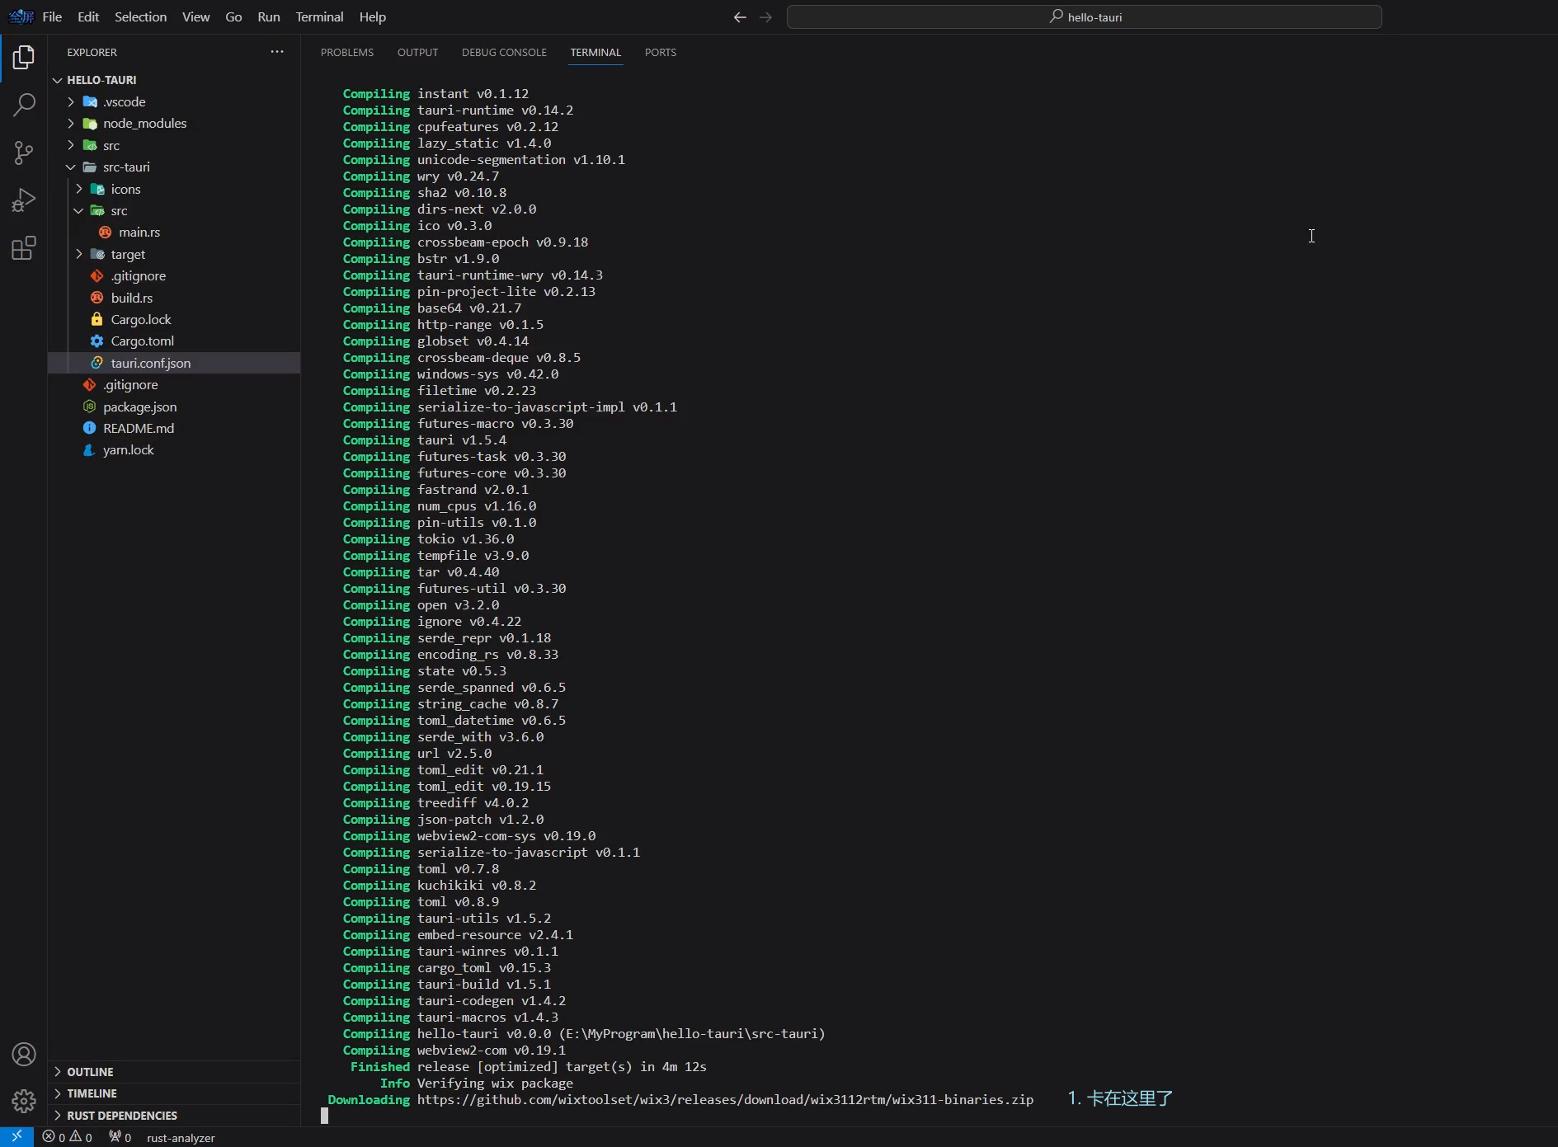Click the "Compiling webview2-com v0.19.1" terminal line
Image resolution: width=1558 pixels, height=1147 pixels.
click(454, 1051)
